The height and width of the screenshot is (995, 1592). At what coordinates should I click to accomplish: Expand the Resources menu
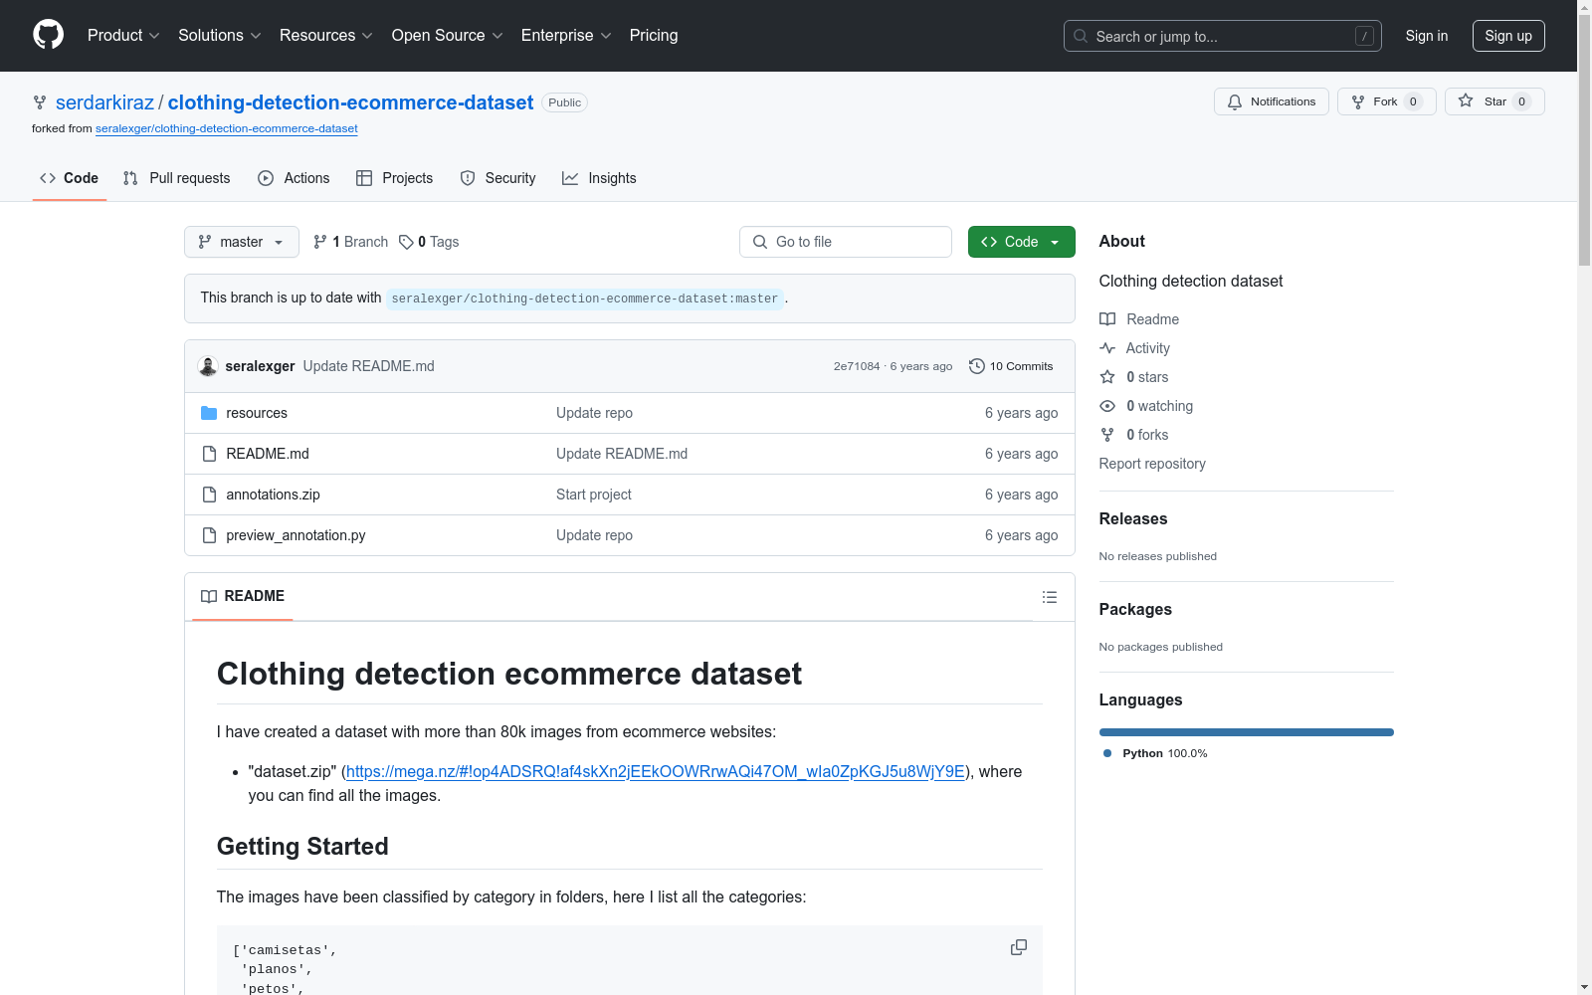pyautogui.click(x=326, y=36)
